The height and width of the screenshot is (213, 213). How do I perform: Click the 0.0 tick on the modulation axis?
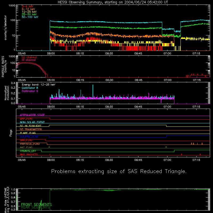pyautogui.click(x=13, y=103)
